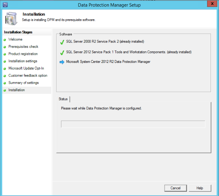Image resolution: width=219 pixels, height=196 pixels.
Task: Click Microsoft System Center 2012 R2 DPM entry
Action: coord(108,62)
